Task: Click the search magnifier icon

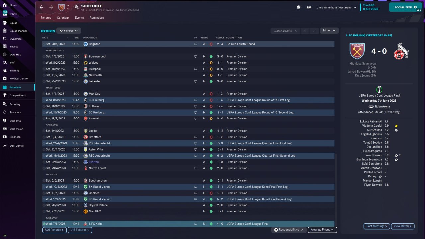Action: pyautogui.click(x=77, y=7)
